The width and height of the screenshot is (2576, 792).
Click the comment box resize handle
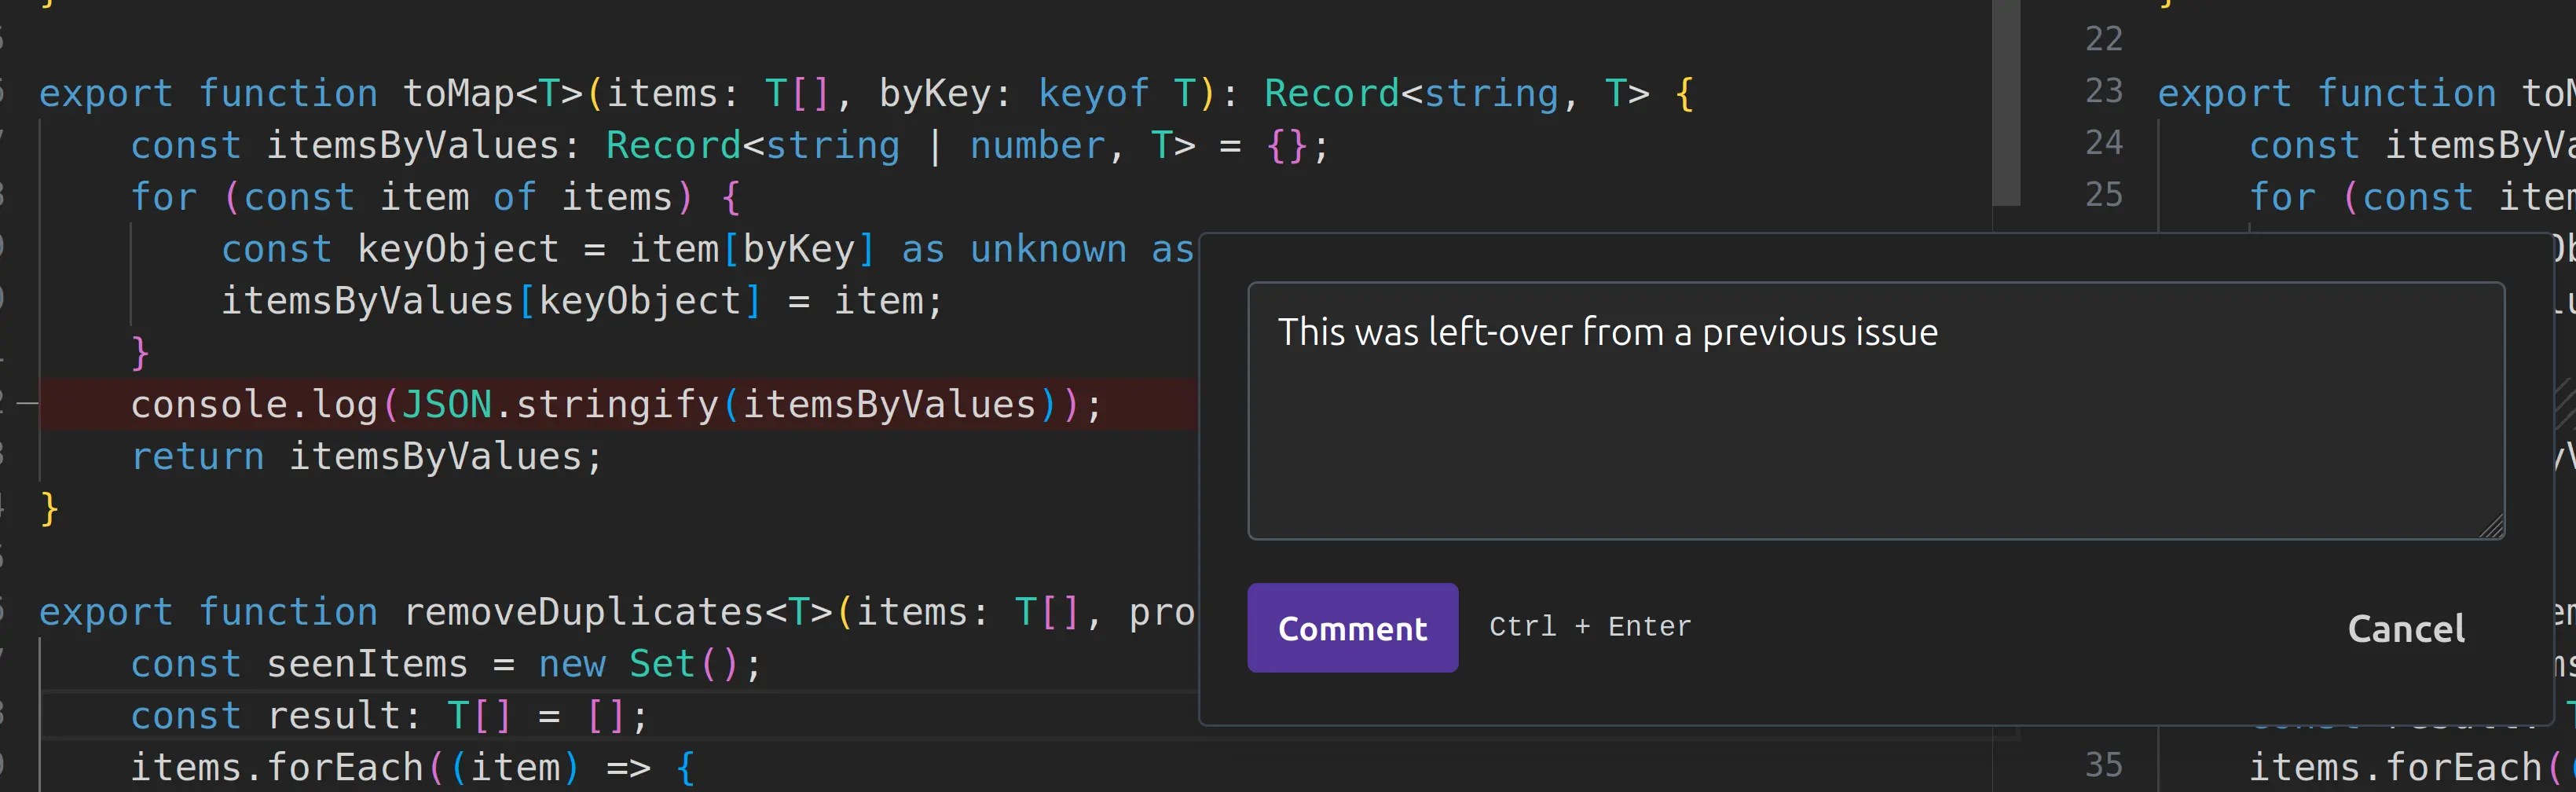coord(2492,527)
